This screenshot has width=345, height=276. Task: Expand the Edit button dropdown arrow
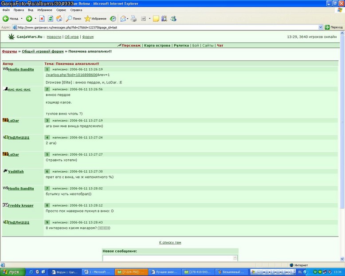point(149,19)
